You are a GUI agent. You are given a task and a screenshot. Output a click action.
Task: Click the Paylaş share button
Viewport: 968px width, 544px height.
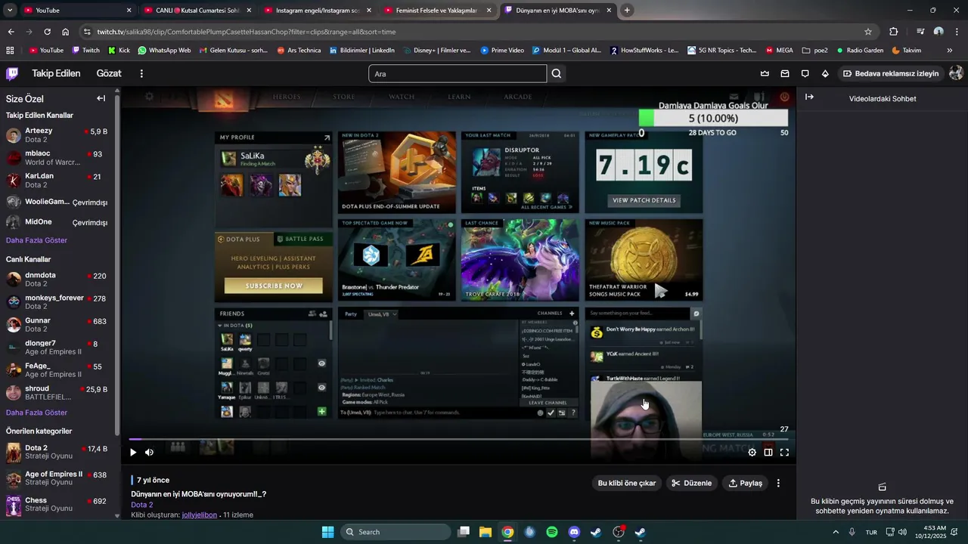point(745,483)
